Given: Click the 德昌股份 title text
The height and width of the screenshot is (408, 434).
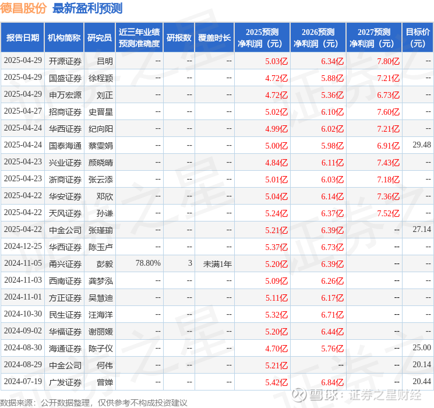Looking at the screenshot, I should 23,8.
